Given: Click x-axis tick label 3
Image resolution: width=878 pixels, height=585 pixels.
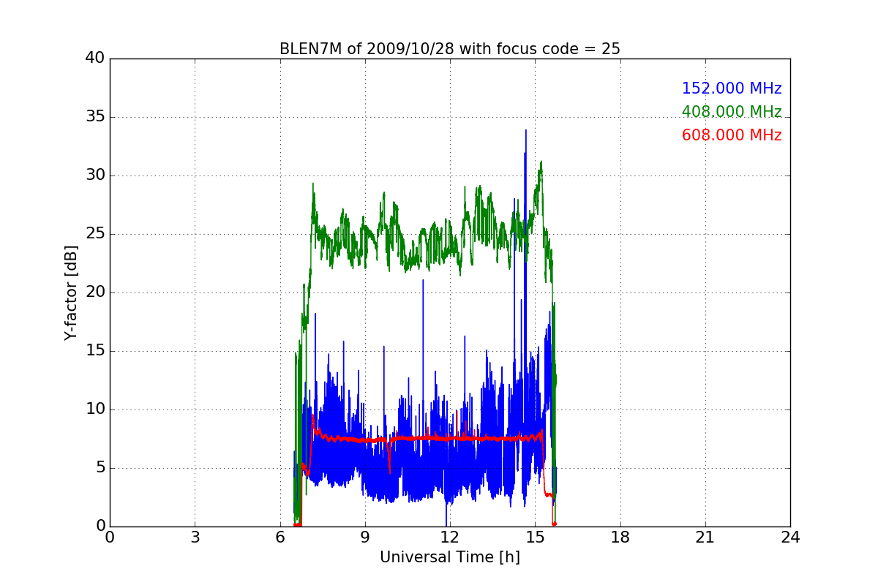Looking at the screenshot, I should 195,537.
